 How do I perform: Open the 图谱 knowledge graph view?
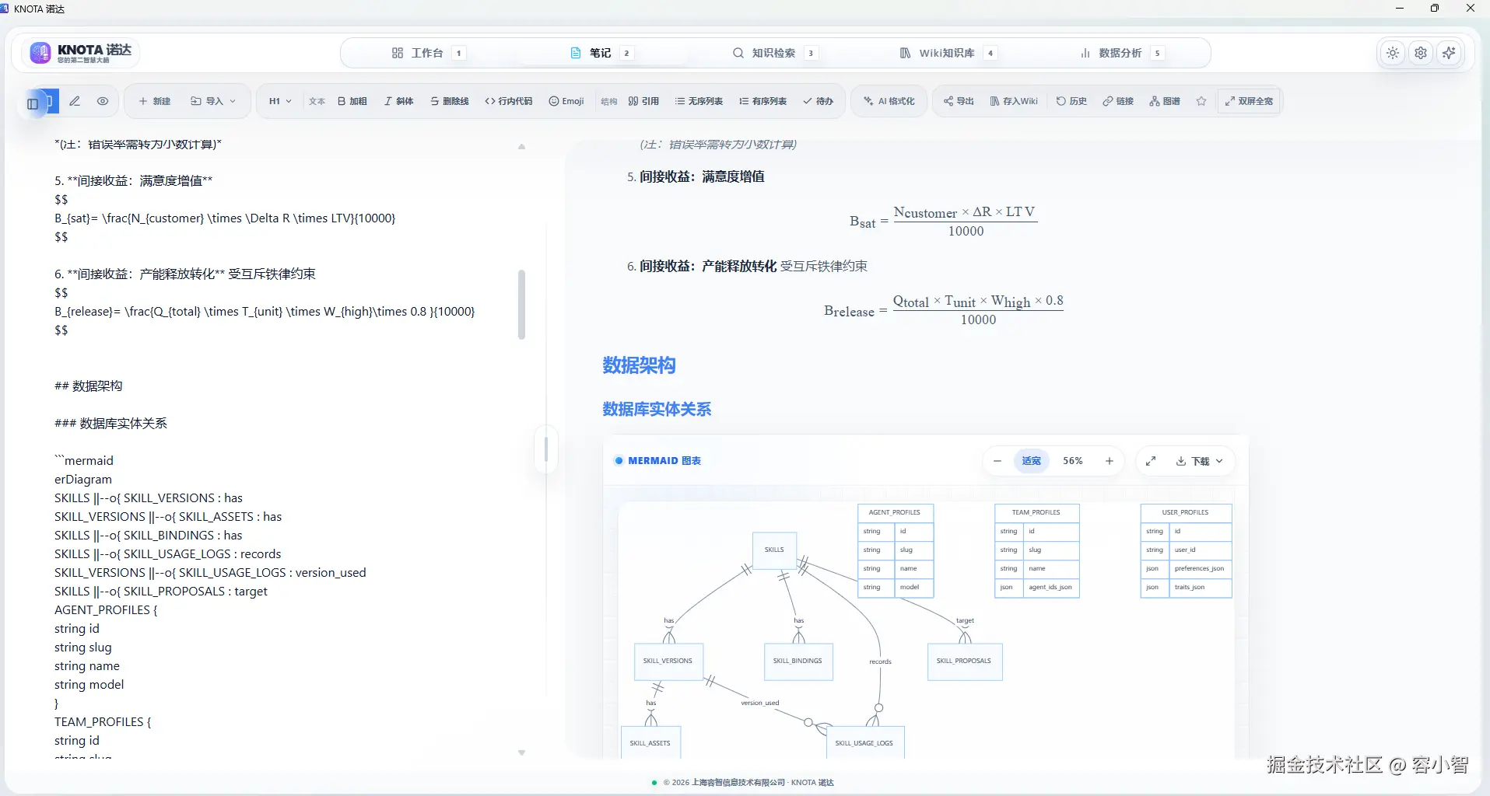(1164, 101)
